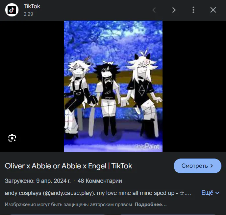Click 'Изображения могут быть защищены авторским правом' notice

tap(69, 204)
